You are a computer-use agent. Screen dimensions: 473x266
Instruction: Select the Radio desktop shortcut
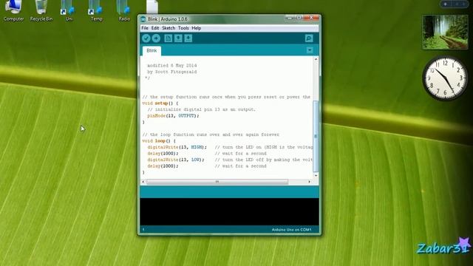pos(124,11)
